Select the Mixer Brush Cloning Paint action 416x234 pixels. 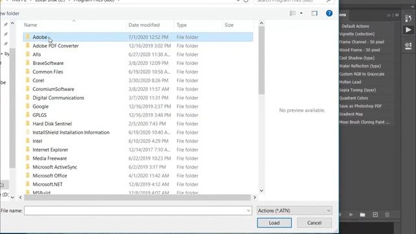(364, 122)
